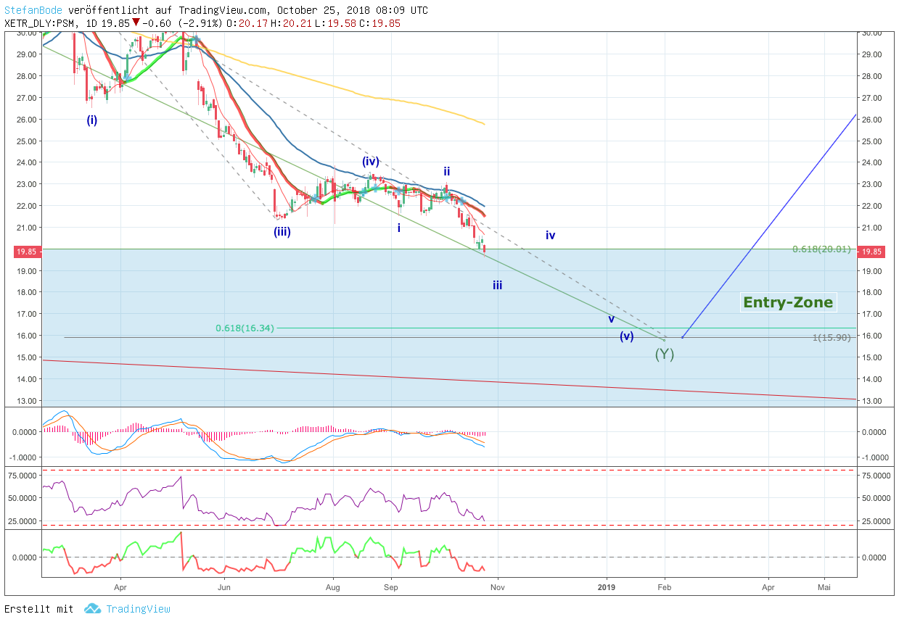Image resolution: width=899 pixels, height=622 pixels.
Task: Select the L:19.58 low value
Action: pos(335,23)
